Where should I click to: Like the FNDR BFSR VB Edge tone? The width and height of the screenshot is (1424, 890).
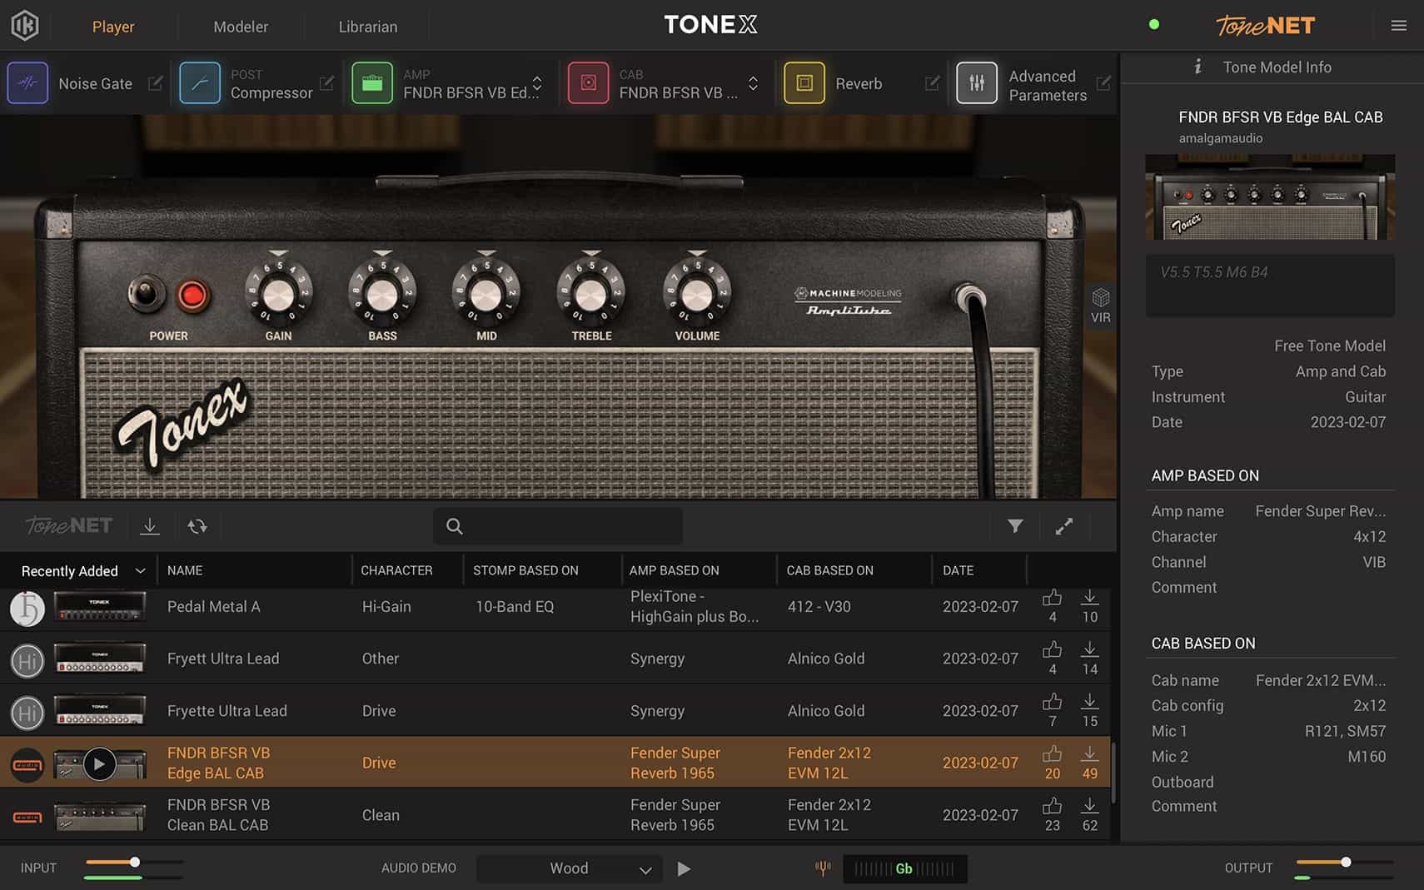pyautogui.click(x=1053, y=753)
